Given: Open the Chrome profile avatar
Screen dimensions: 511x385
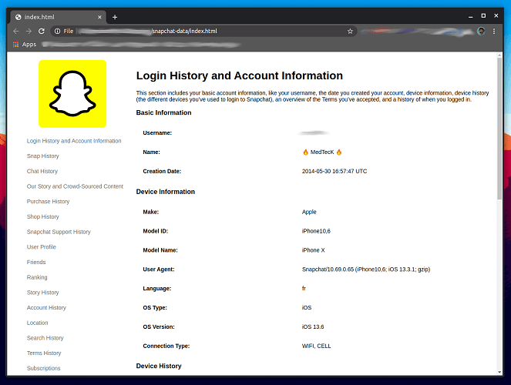Looking at the screenshot, I should 481,32.
